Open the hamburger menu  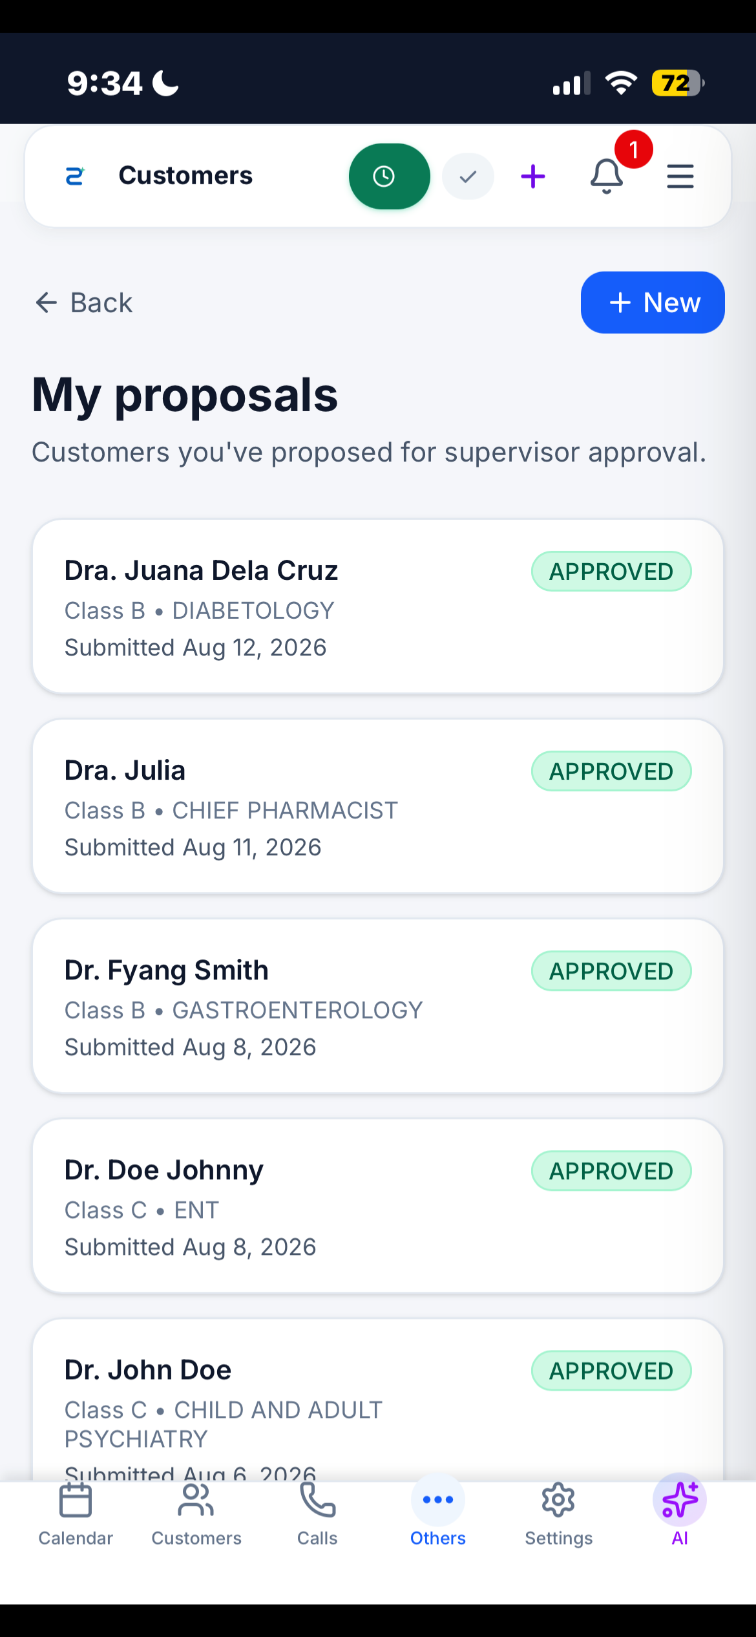tap(680, 177)
